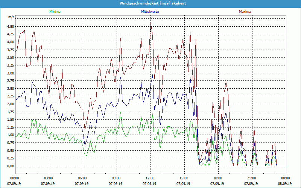Click the 3,00 y-axis tick label
Screen dimensions: 301x188
coord(10,73)
